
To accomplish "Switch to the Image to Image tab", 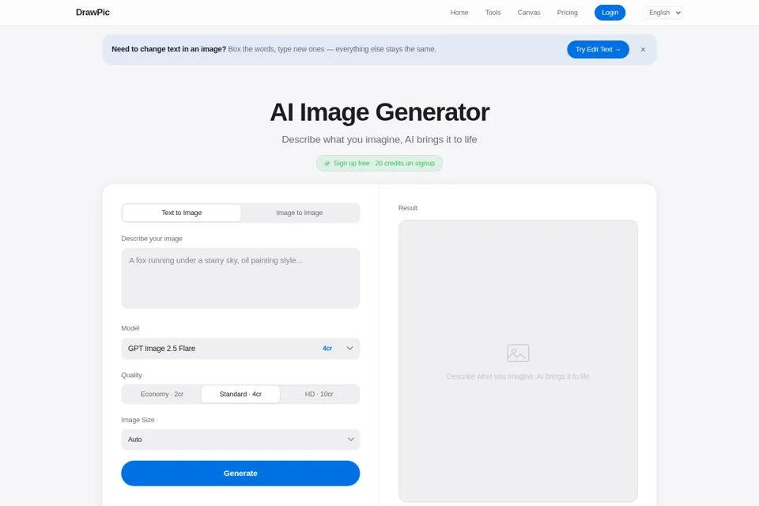I will coord(299,213).
